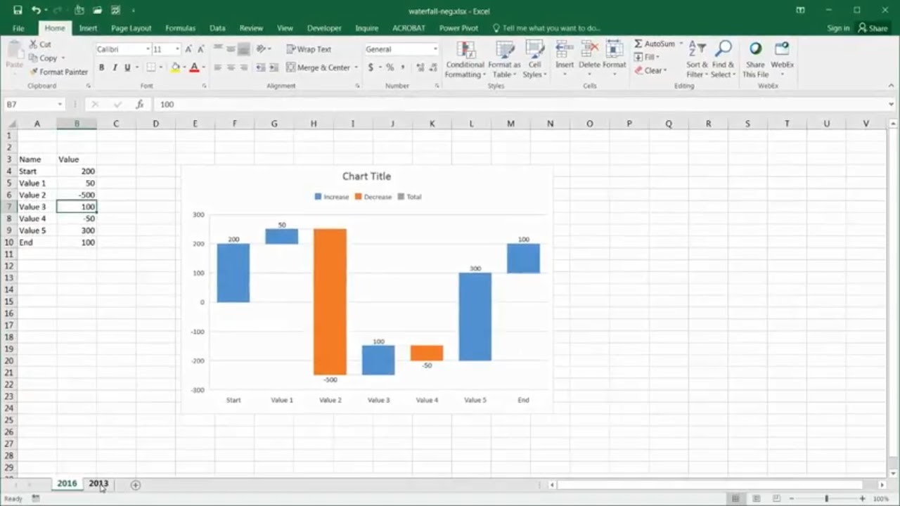The height and width of the screenshot is (506, 900).
Task: Apply Accounting Number Format dollar icon
Action: (371, 67)
